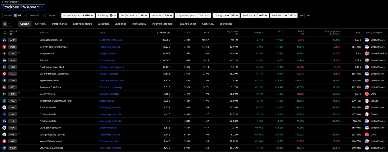388x152 pixels.
Task: Click the KTOS company logo
Action: click(4, 87)
